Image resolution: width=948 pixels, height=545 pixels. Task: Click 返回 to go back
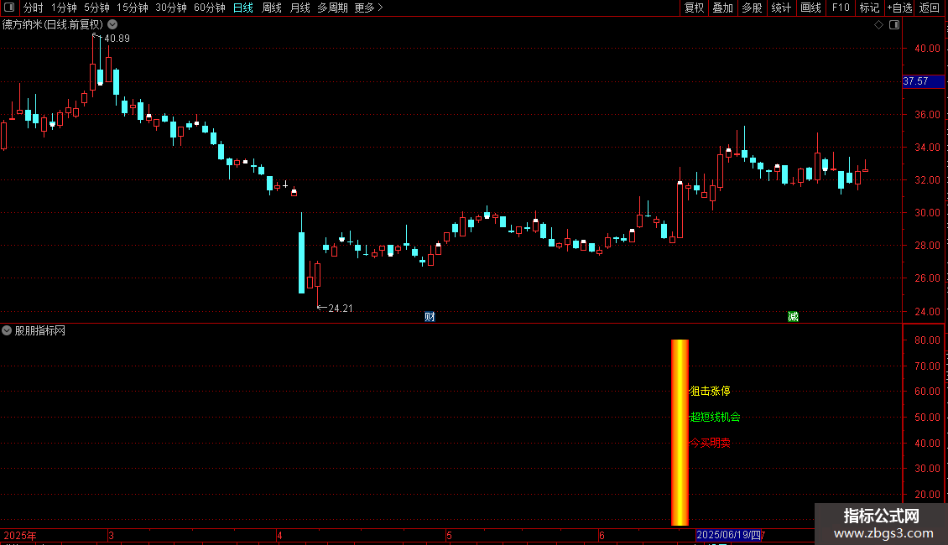point(930,8)
